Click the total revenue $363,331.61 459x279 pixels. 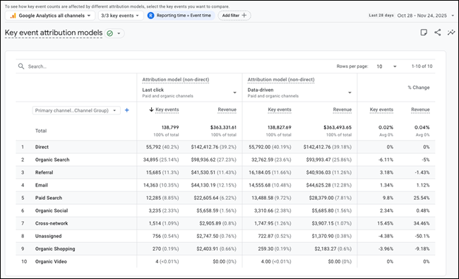point(223,127)
